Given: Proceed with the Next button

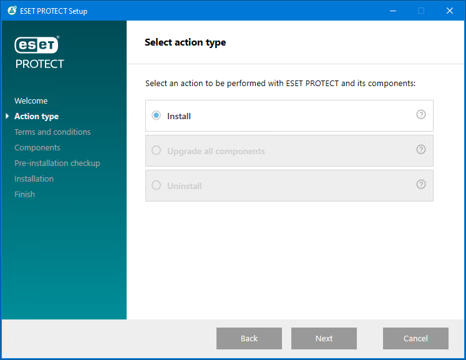Looking at the screenshot, I should click(324, 338).
